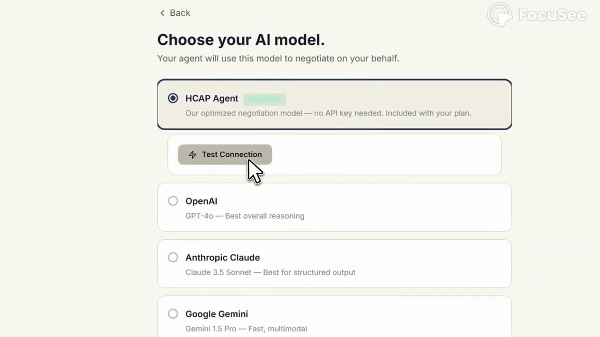Click the INCLUDED badge next to HCAP Agent
This screenshot has width=600, height=337.
pyautogui.click(x=264, y=99)
